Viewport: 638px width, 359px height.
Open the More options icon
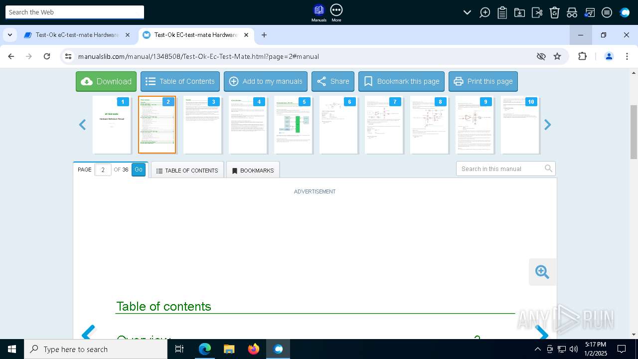click(336, 13)
